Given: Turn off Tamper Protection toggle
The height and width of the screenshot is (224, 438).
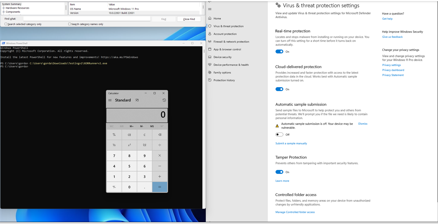Looking at the screenshot, I should 279,172.
